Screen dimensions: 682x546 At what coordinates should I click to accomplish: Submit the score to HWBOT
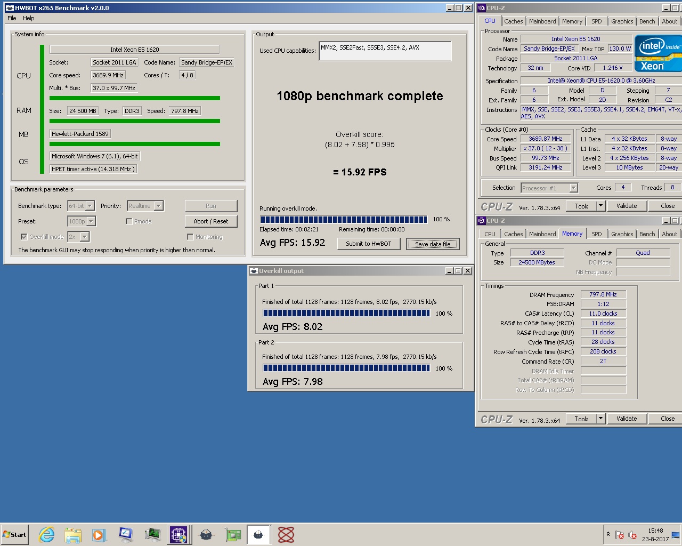pyautogui.click(x=368, y=244)
